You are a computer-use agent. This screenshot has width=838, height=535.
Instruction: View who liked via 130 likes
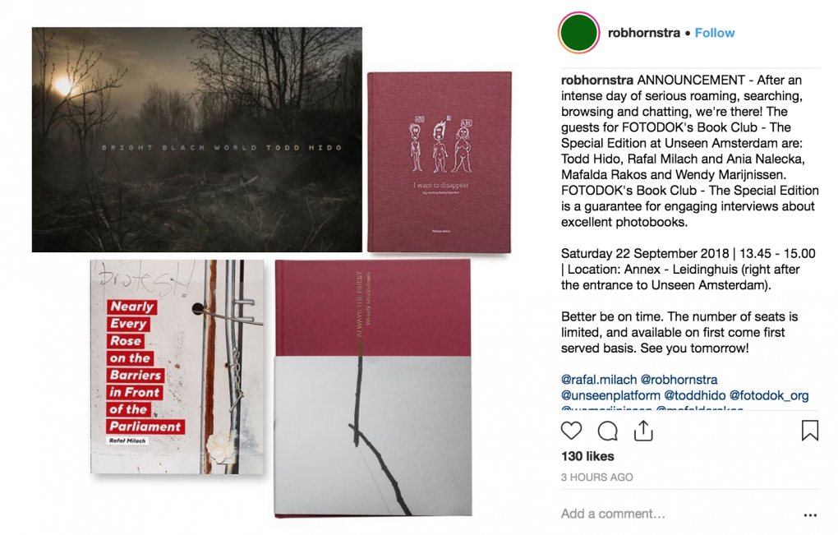coord(587,456)
